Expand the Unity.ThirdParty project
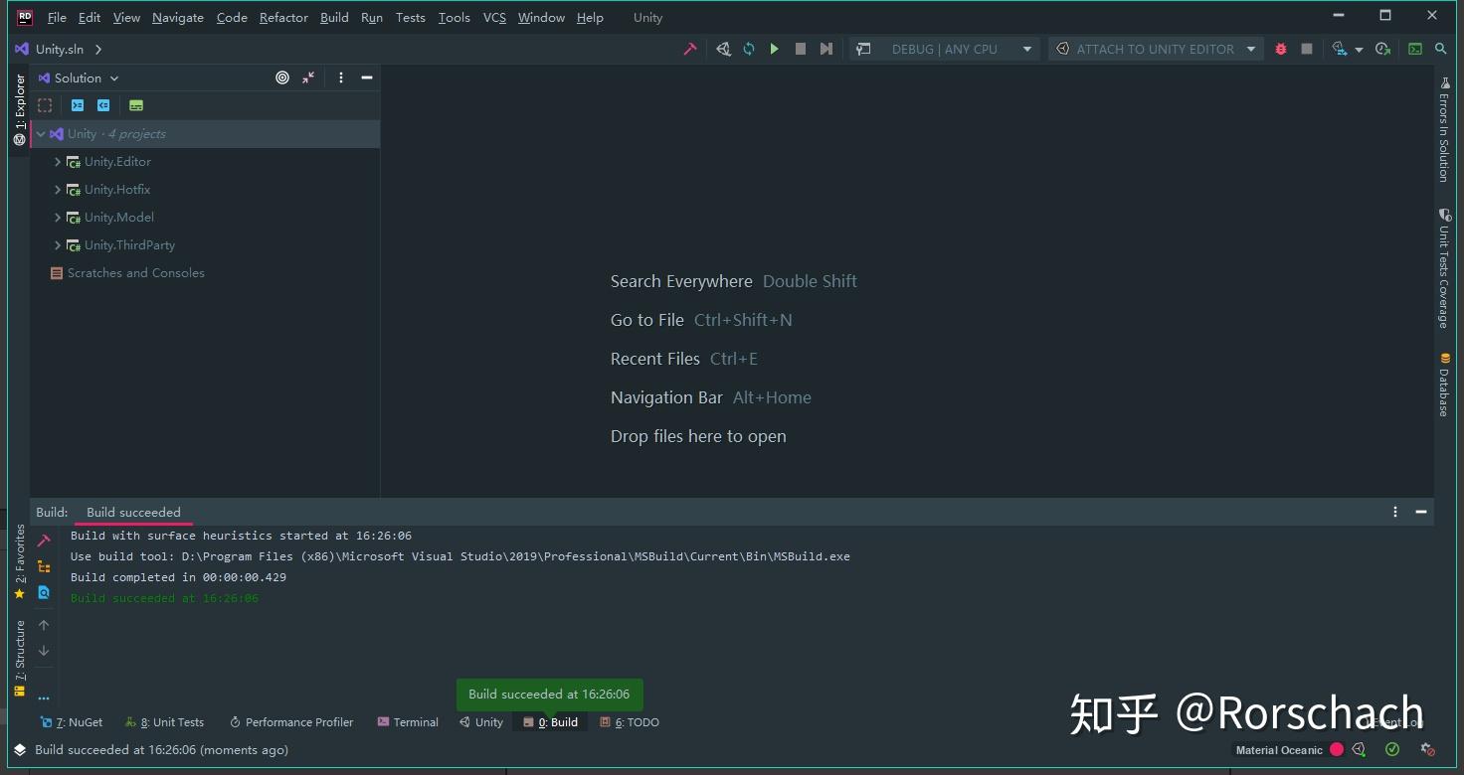Image resolution: width=1464 pixels, height=775 pixels. [x=58, y=245]
